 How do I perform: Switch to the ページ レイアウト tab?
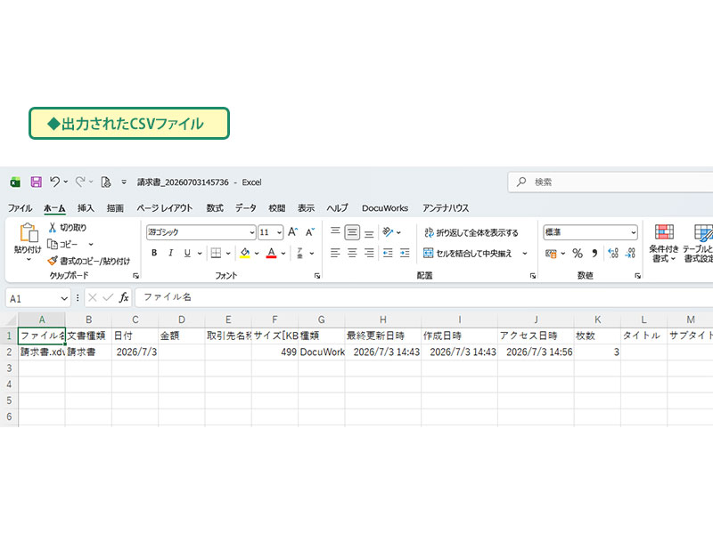click(x=165, y=208)
